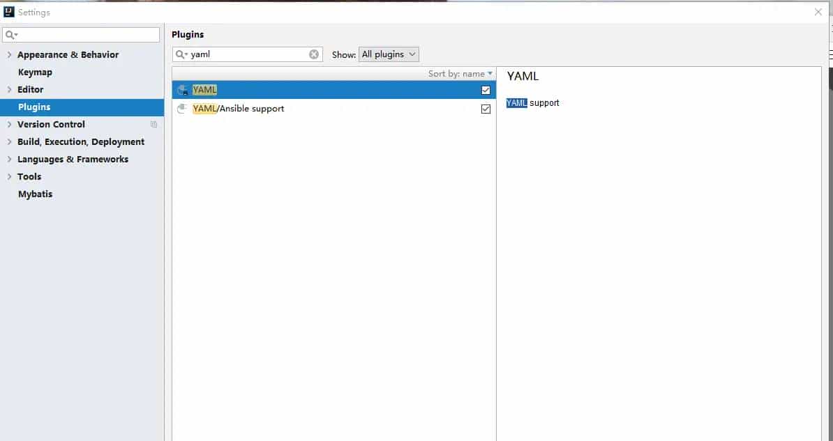This screenshot has height=441, width=833.
Task: Click the settings search input field
Action: click(81, 35)
